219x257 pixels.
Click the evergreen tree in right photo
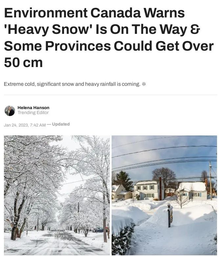click(125, 181)
